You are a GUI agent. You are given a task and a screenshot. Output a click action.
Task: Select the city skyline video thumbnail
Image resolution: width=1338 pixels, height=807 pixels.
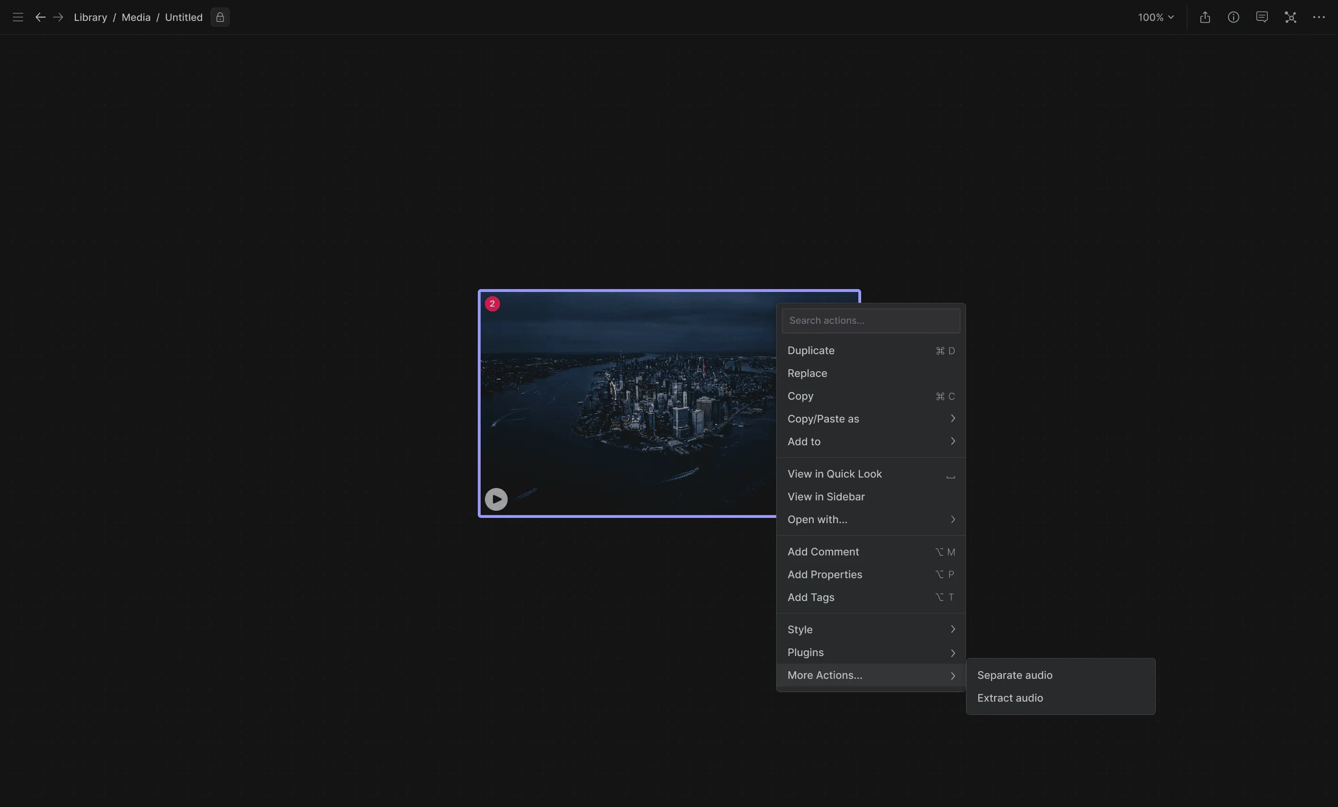[x=627, y=403]
